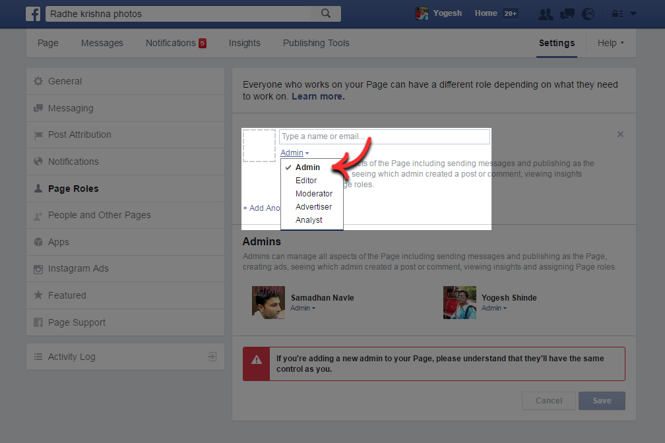Image resolution: width=665 pixels, height=443 pixels.
Task: Click the Notifications globe sidebar icon
Action: point(38,162)
